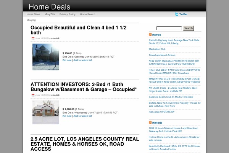
Task: Open the Home News menu item
Action: click(x=33, y=15)
